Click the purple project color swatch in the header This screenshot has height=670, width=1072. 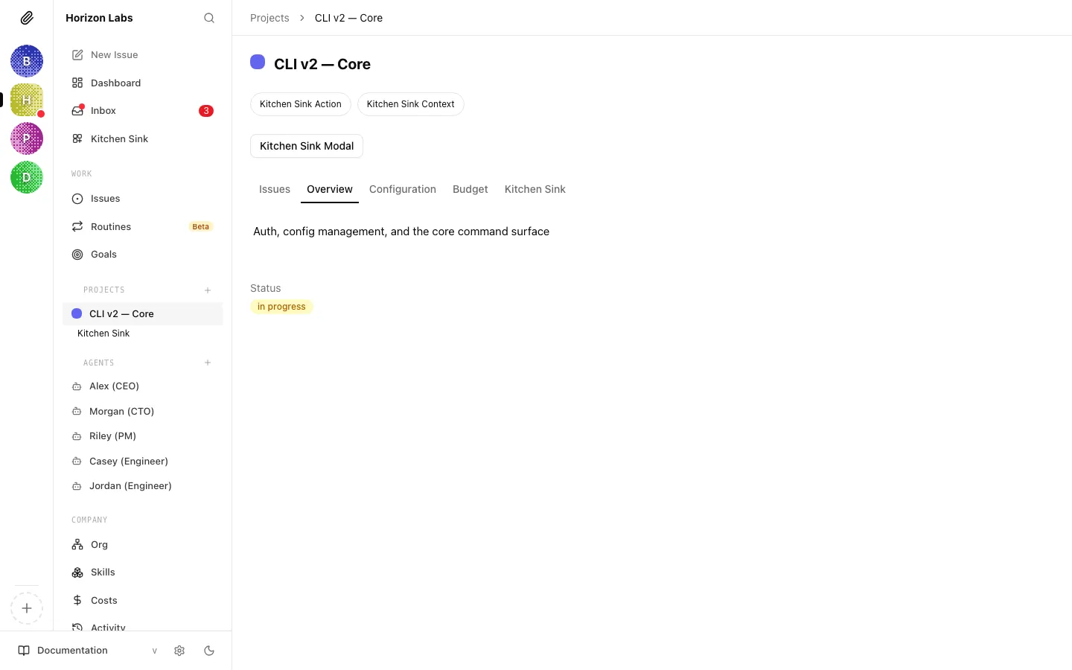(258, 62)
